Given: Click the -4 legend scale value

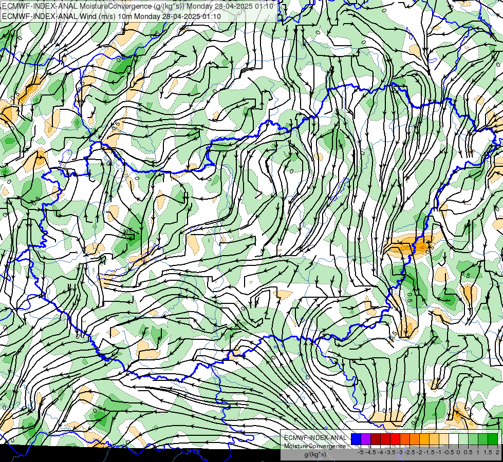Looking at the screenshot, I should pos(380,452).
